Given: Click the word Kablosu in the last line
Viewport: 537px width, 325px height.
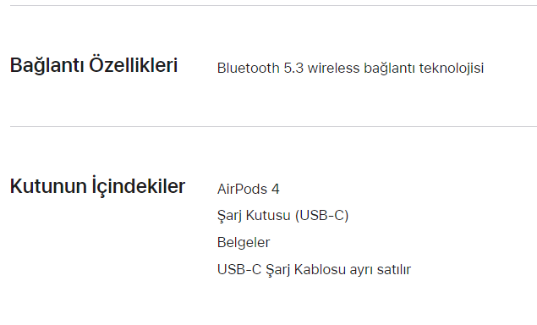Looking at the screenshot, I should (320, 269).
